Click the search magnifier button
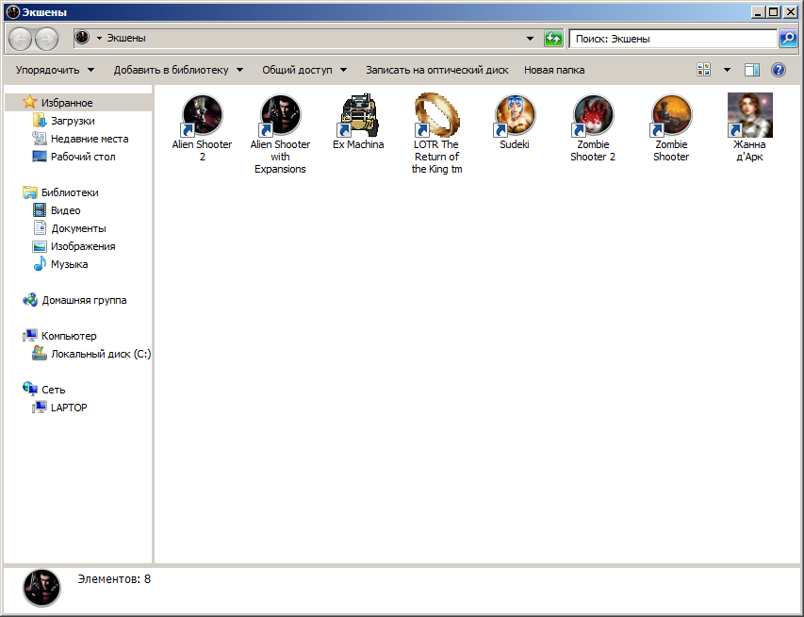 click(788, 39)
